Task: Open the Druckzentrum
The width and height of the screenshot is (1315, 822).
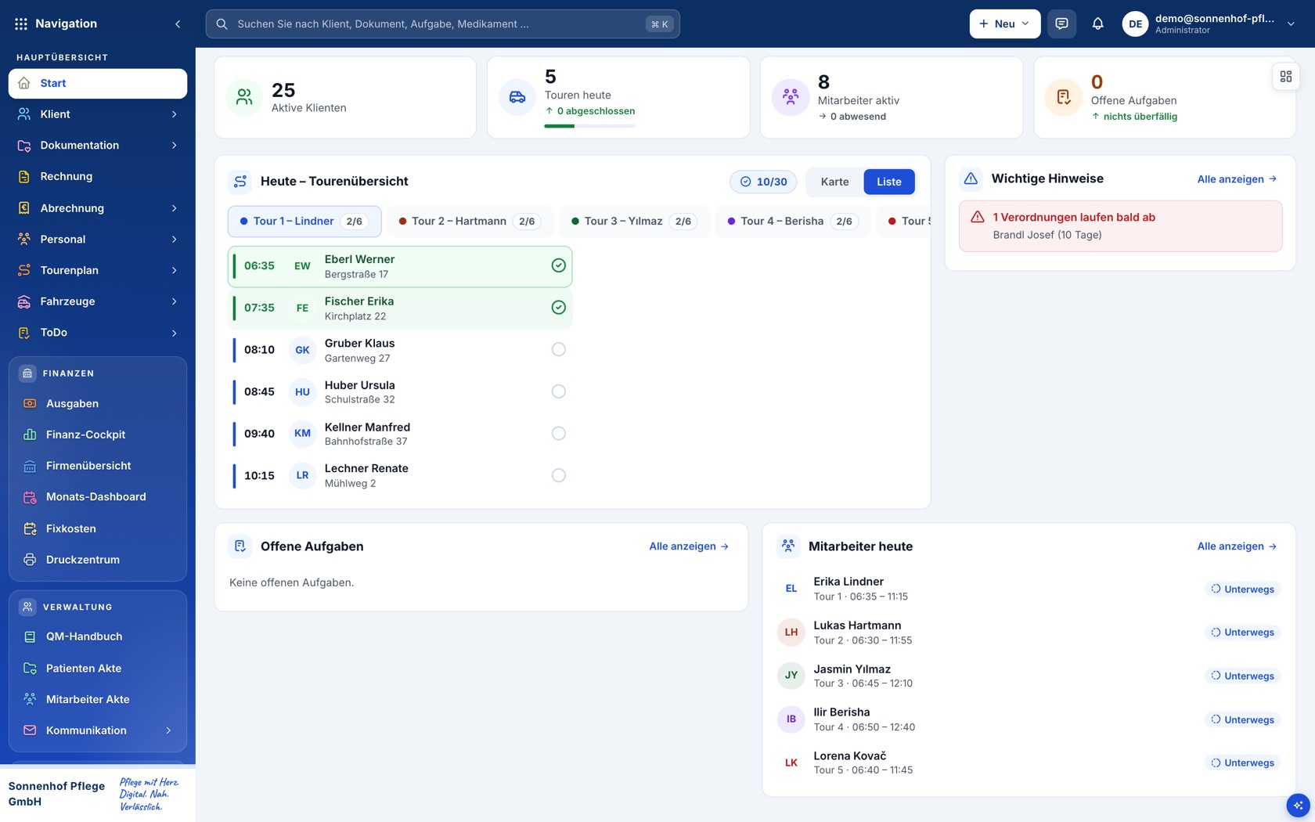Action: [97, 560]
